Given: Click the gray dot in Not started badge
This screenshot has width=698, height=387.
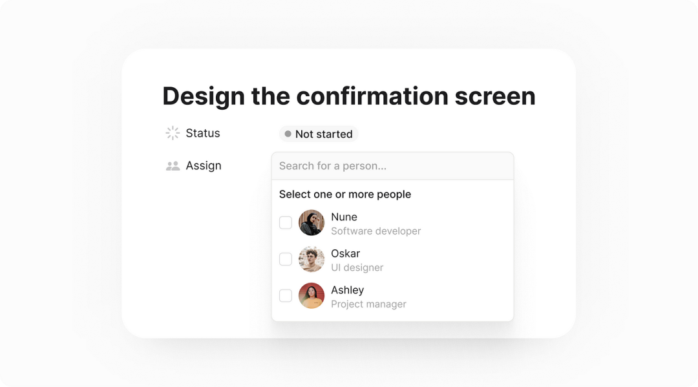Looking at the screenshot, I should [288, 134].
